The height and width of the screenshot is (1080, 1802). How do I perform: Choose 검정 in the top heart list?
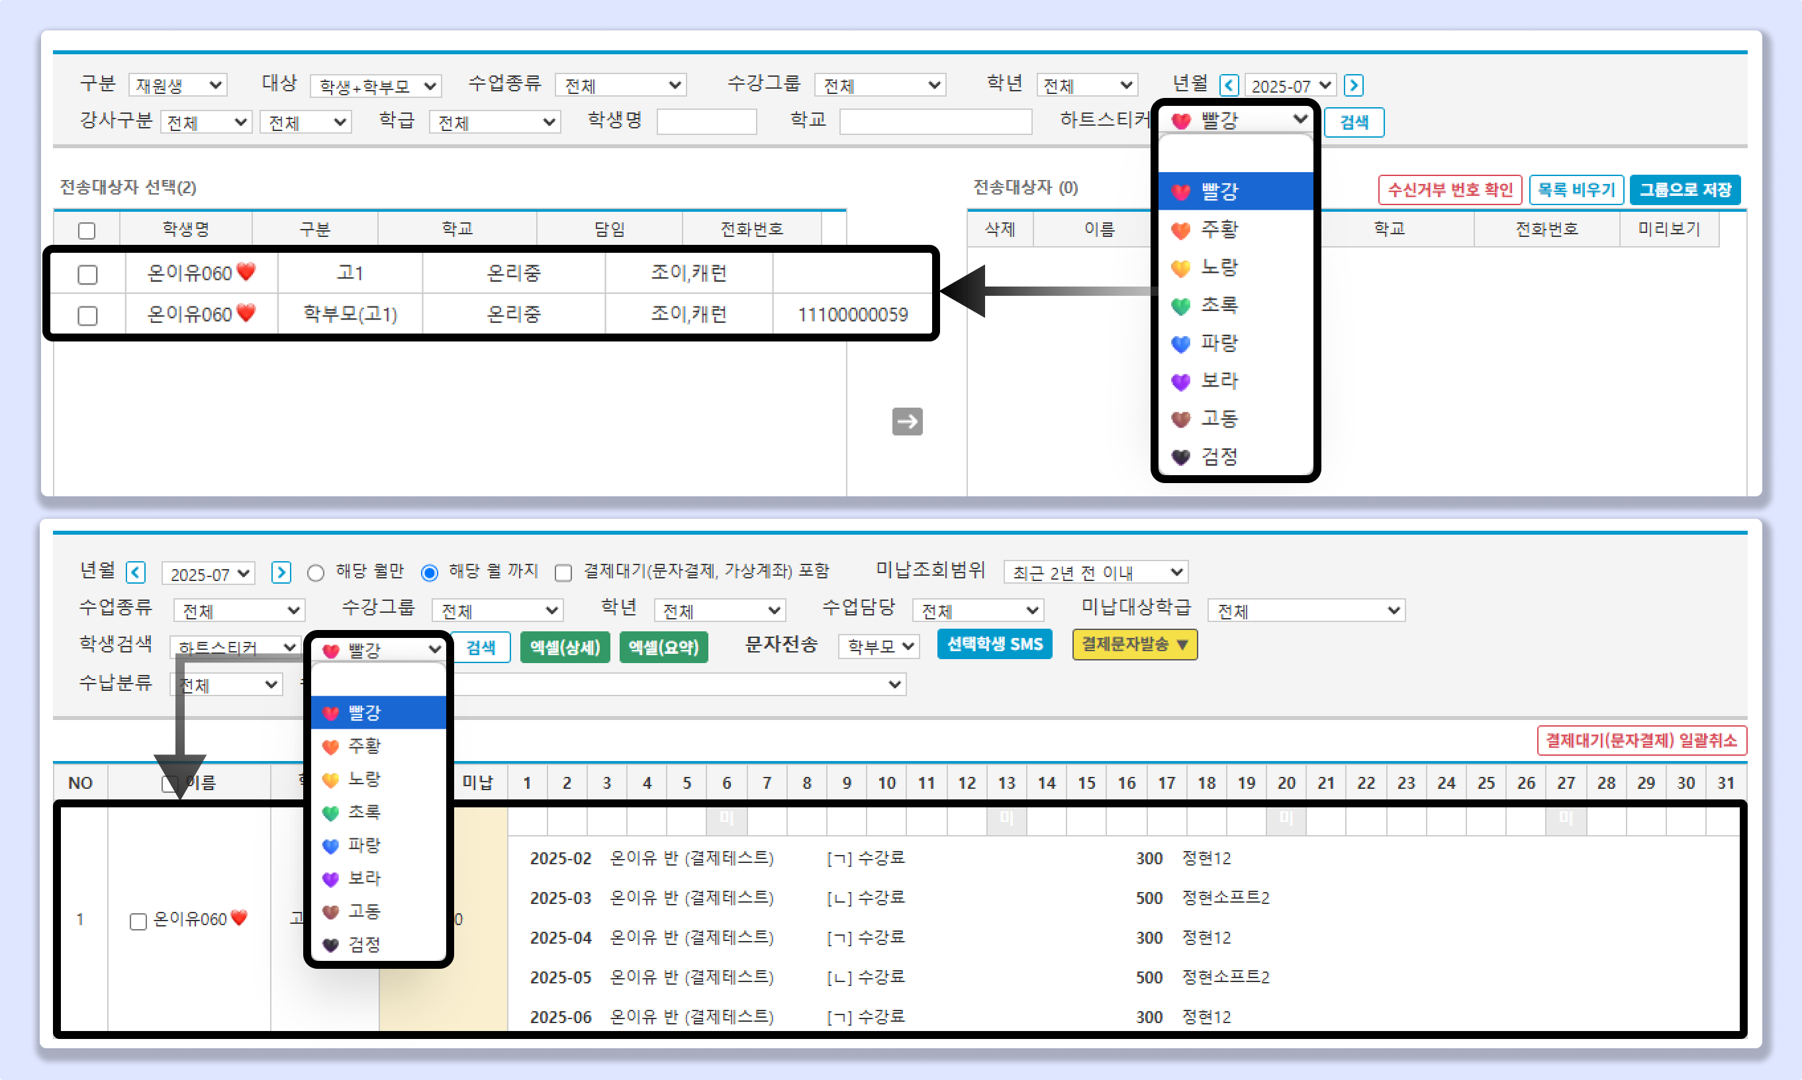tap(1219, 457)
